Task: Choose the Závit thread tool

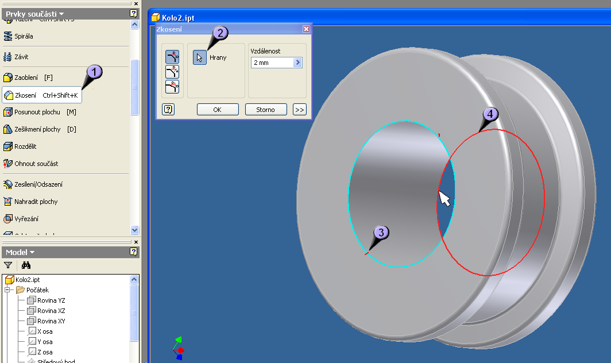Action: [8, 57]
